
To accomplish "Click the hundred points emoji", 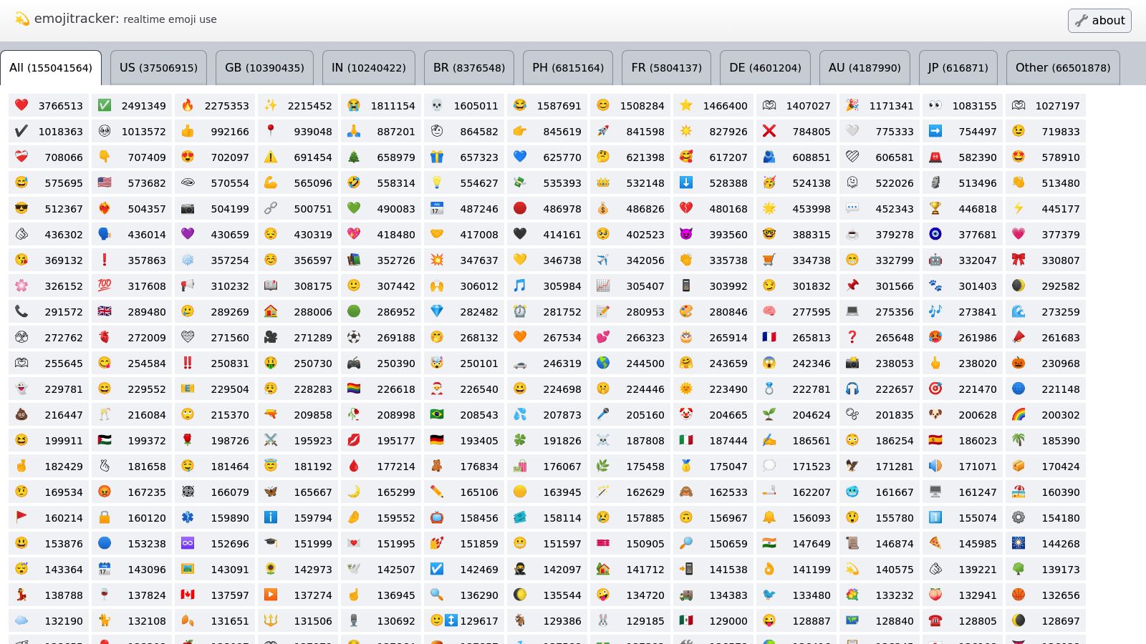I will point(104,286).
